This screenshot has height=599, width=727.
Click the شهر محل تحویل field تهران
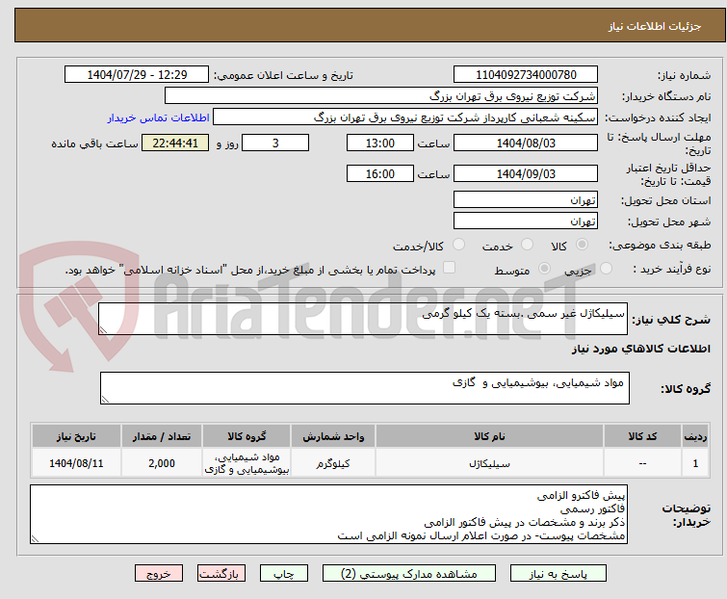(x=526, y=221)
